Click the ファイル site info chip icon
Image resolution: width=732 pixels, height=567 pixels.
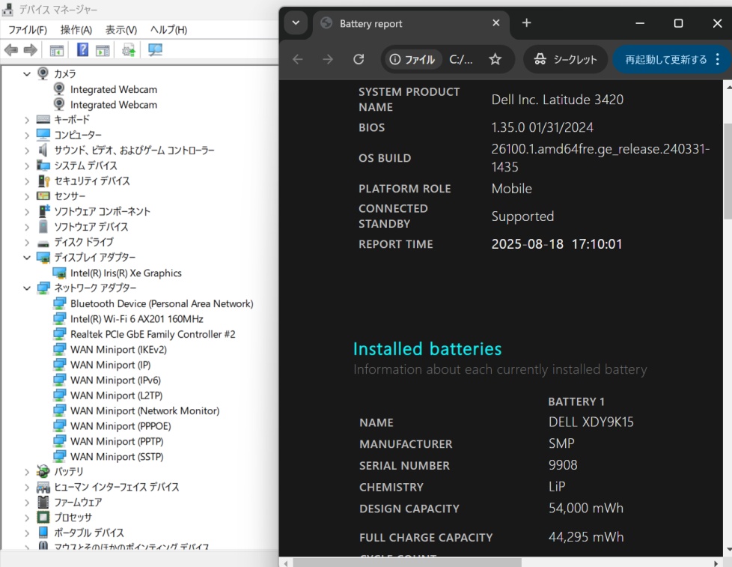click(395, 59)
